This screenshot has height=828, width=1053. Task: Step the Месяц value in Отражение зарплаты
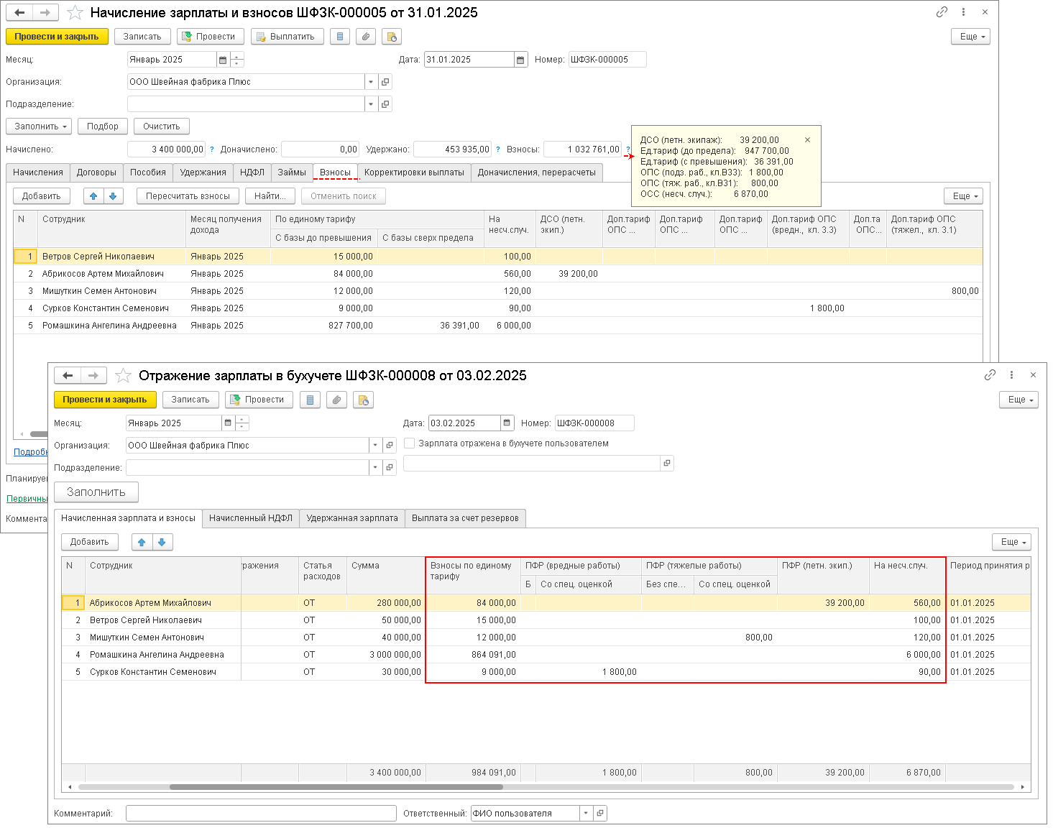242,423
